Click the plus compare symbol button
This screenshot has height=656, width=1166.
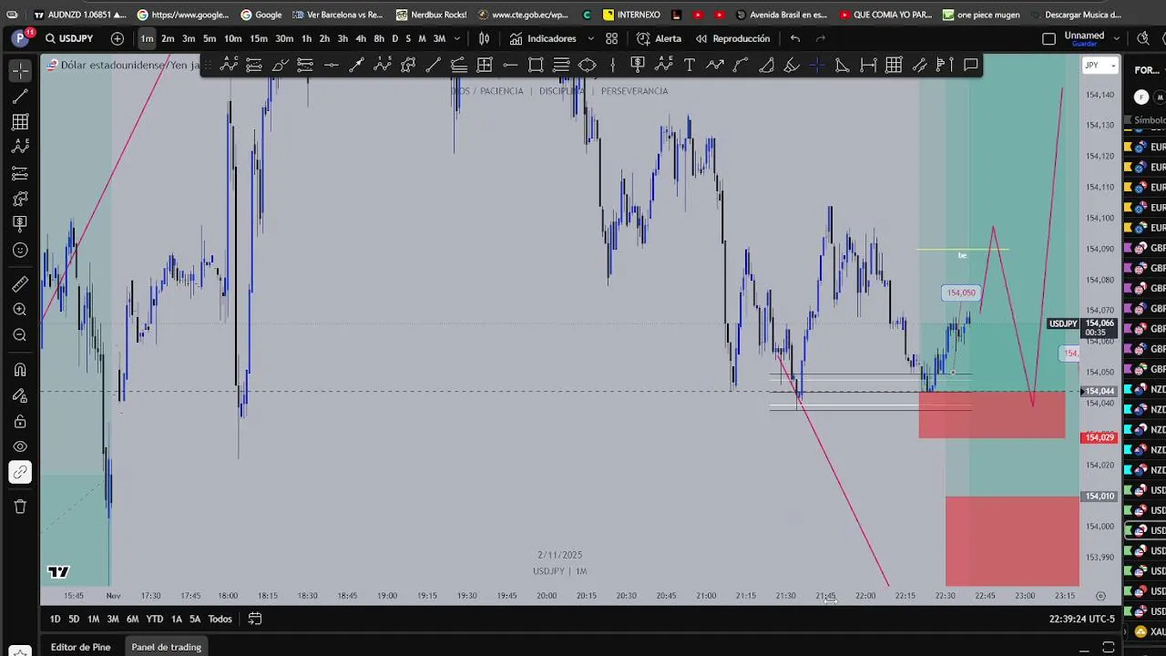[x=118, y=38]
